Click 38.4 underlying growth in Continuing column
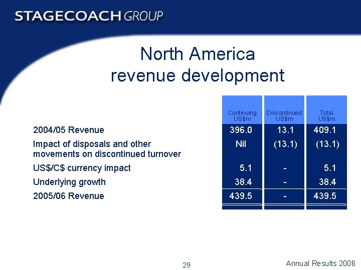Image resolution: width=361 pixels, height=270 pixels. (x=243, y=182)
